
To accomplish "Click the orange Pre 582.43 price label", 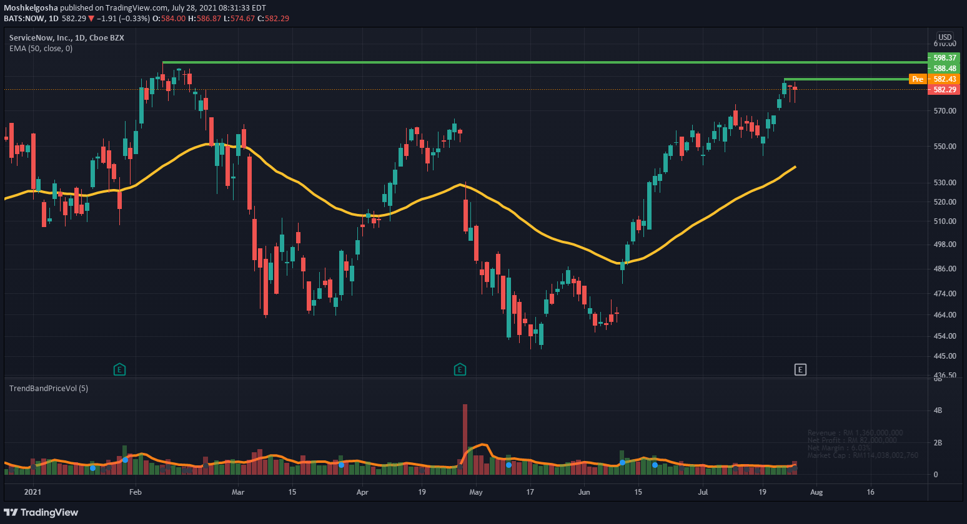I will [x=934, y=79].
